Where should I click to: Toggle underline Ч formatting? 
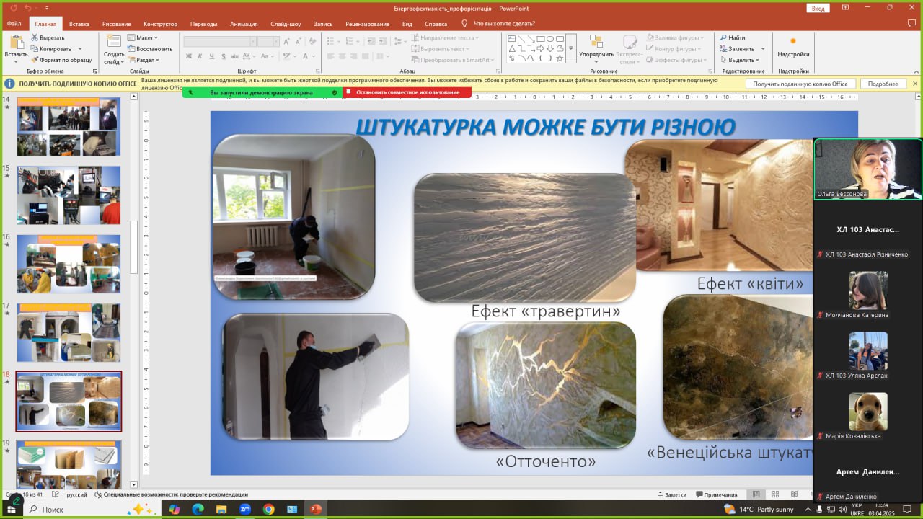pyautogui.click(x=212, y=56)
